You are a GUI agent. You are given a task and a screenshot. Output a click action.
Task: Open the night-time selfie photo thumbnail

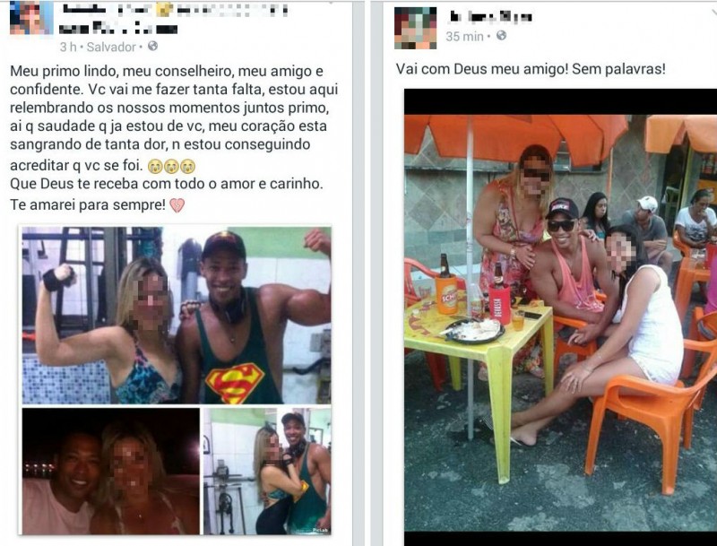coord(111,472)
